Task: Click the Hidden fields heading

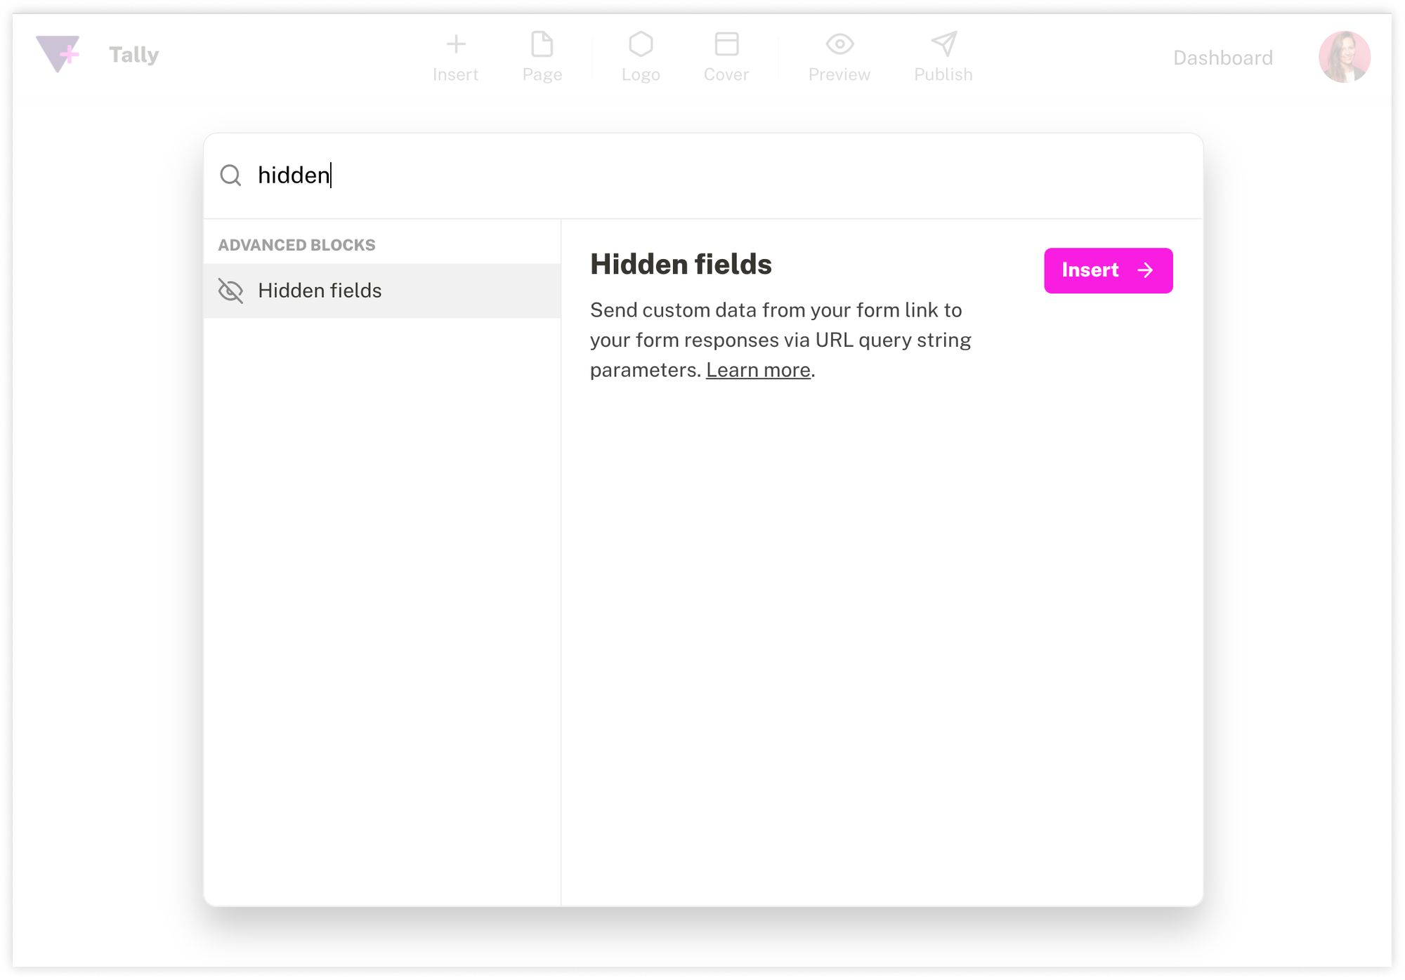Action: pyautogui.click(x=681, y=265)
